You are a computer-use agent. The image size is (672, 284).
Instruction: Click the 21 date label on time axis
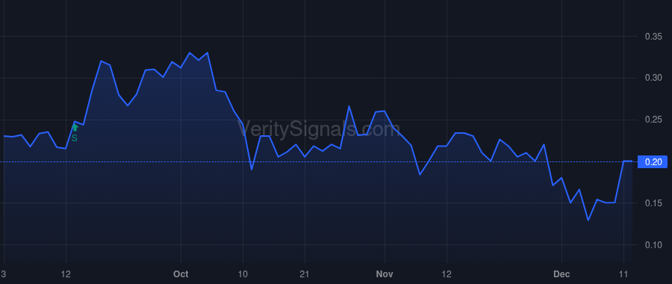pos(305,274)
